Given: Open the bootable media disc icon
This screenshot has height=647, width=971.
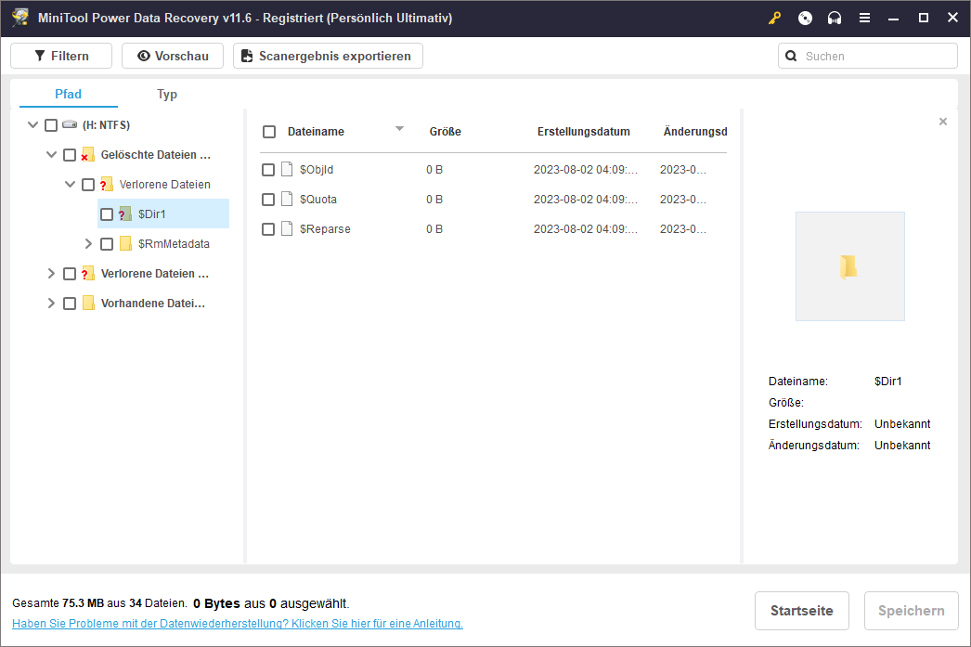Looking at the screenshot, I should 805,19.
